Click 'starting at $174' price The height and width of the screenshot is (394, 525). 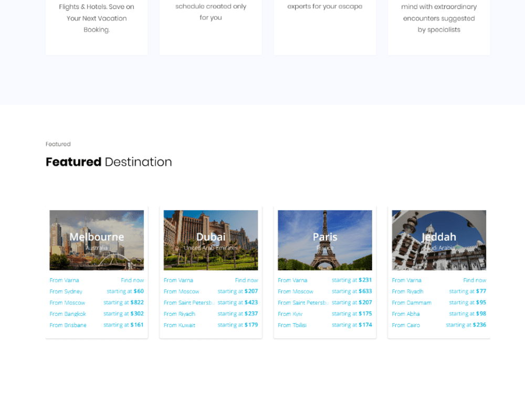click(x=352, y=325)
